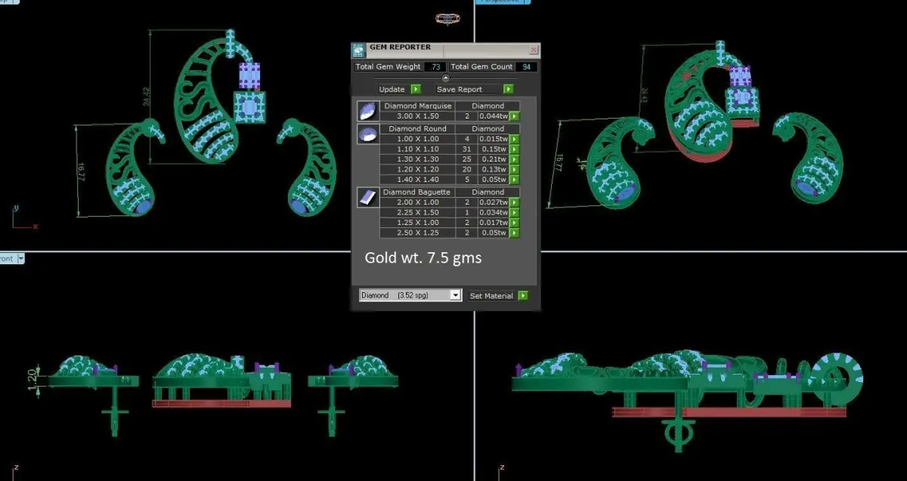
Task: Click the count cell showing 25
Action: (466, 160)
